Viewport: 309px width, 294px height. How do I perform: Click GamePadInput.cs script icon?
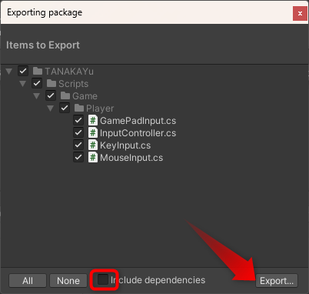(93, 120)
